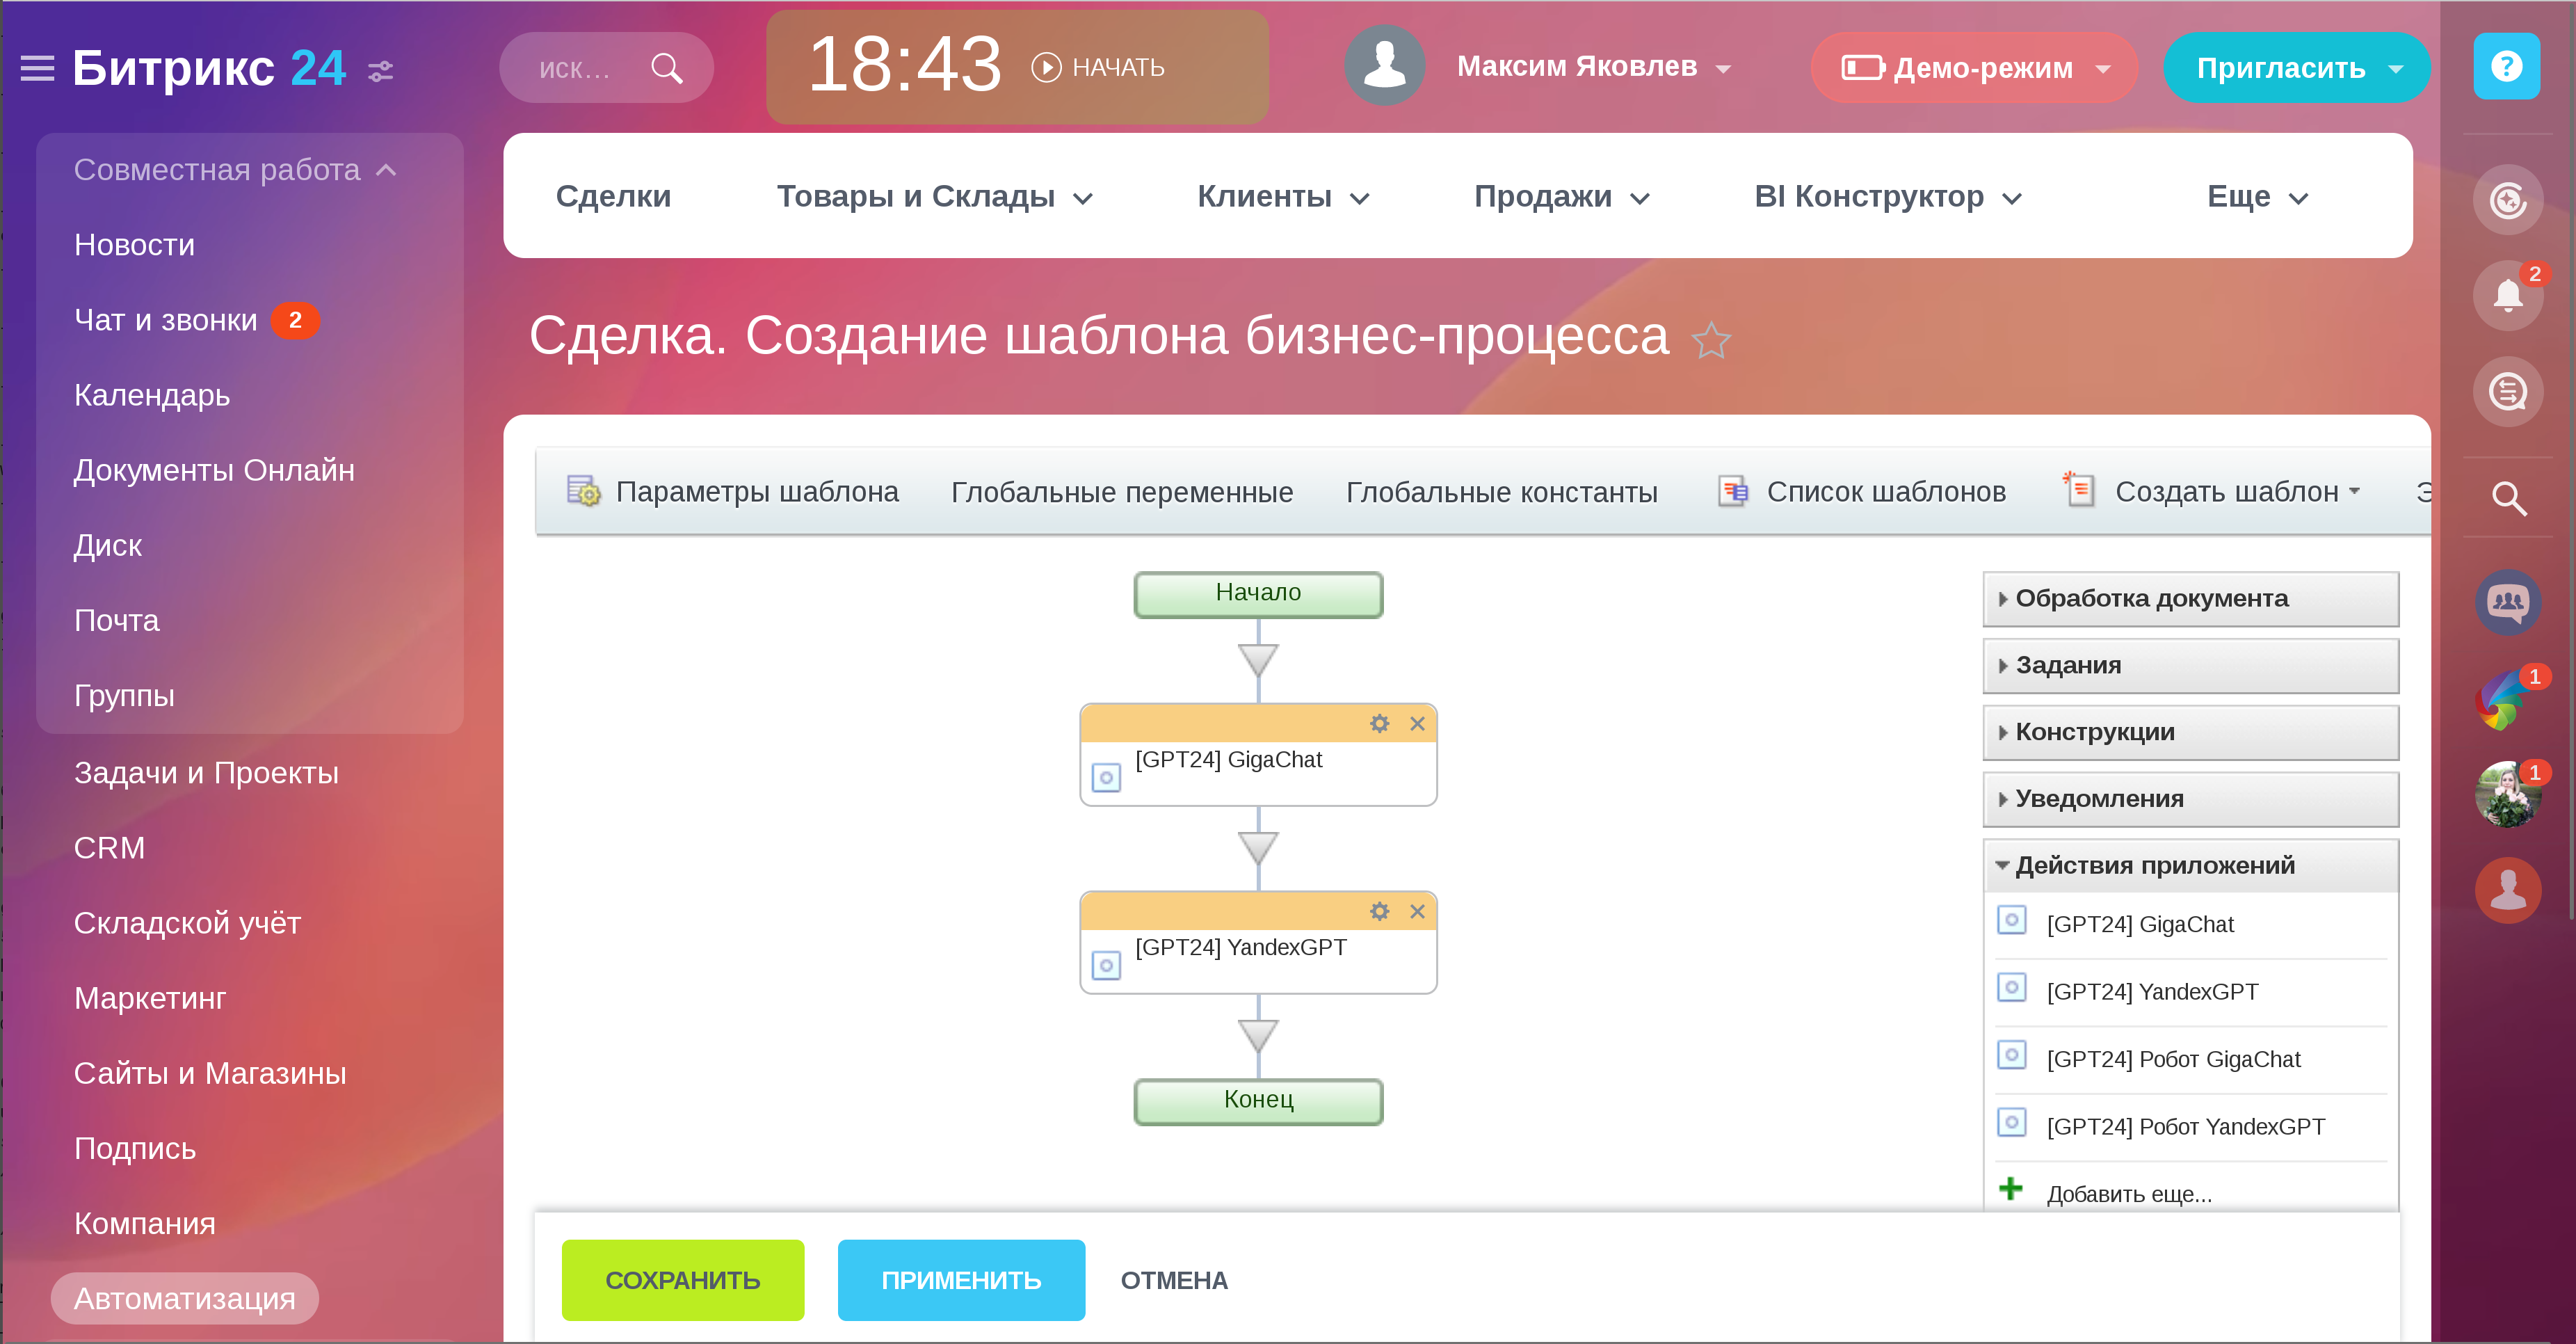Open the group chat icon in sidebar
The height and width of the screenshot is (1344, 2576).
[x=2507, y=601]
